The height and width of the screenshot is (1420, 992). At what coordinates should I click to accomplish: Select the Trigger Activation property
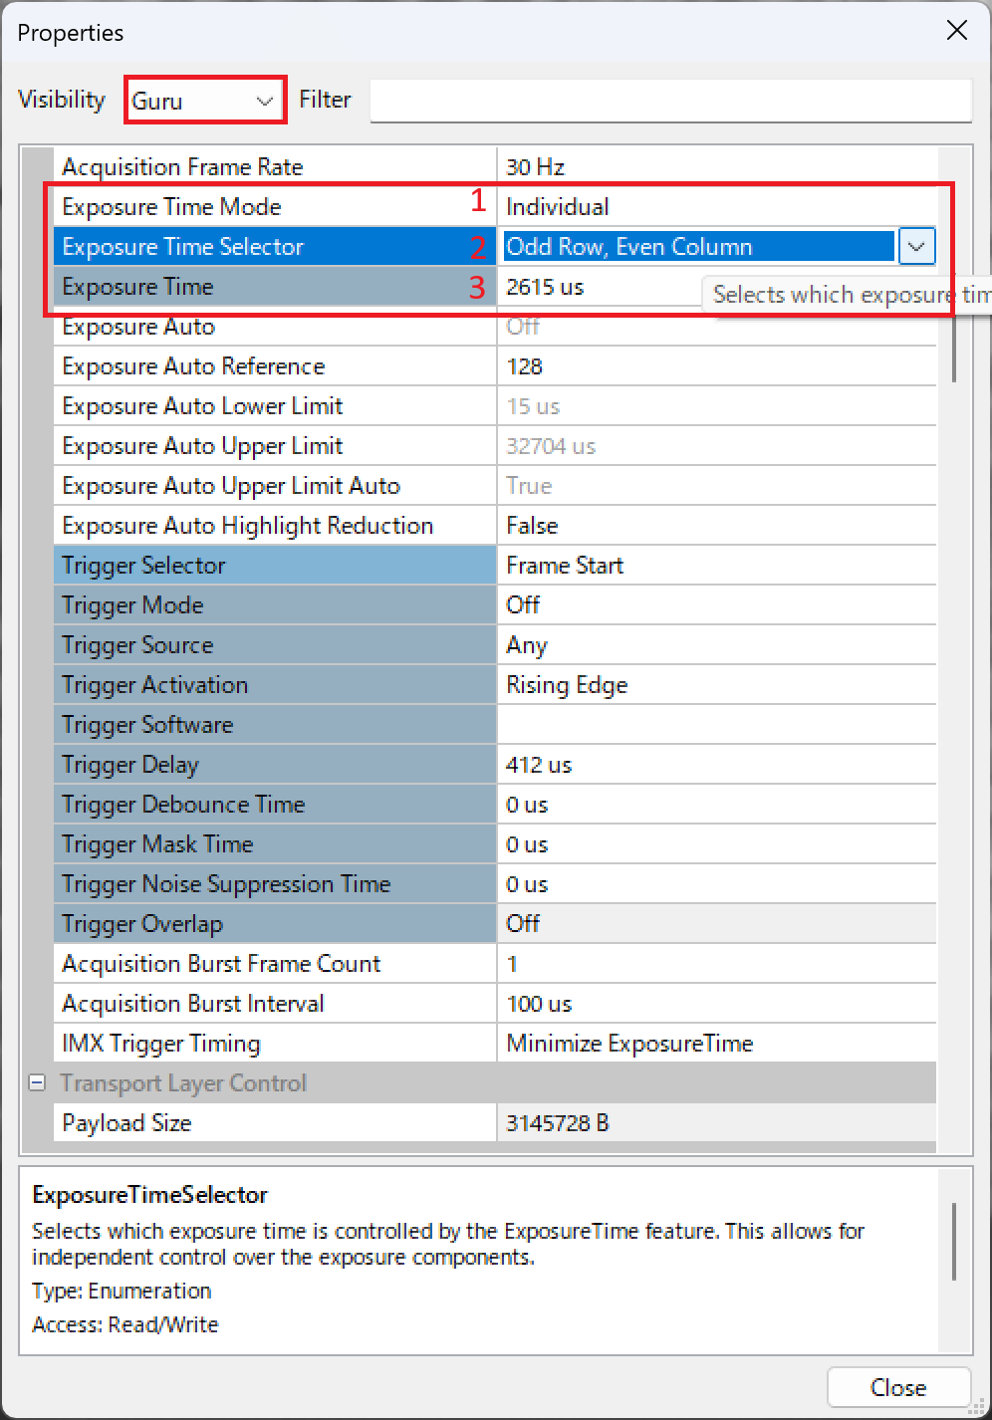tap(275, 684)
